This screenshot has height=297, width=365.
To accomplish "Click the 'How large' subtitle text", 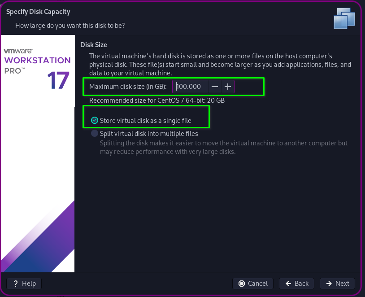I will 70,26.
